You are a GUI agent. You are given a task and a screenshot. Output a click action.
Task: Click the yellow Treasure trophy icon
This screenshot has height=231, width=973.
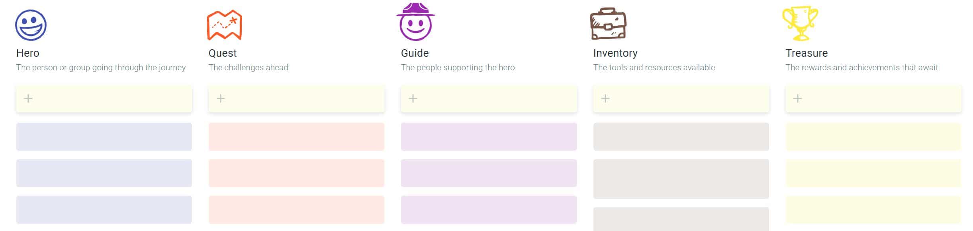[x=800, y=23]
